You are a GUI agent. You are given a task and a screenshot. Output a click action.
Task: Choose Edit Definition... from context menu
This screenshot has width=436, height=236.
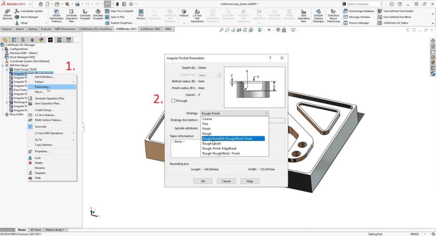tap(44, 77)
